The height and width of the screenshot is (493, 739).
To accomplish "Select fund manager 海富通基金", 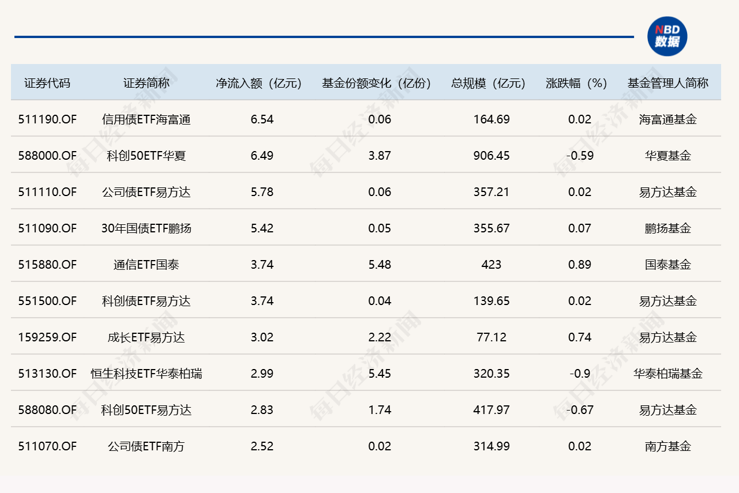I will (668, 119).
